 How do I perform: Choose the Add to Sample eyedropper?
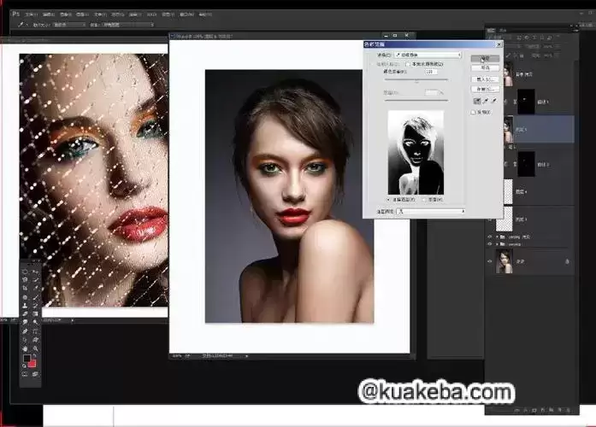coord(486,100)
